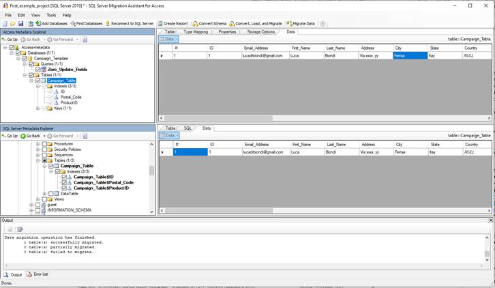
Task: Click Go Back in SQL Server Metadata Explorer
Action: point(30,136)
